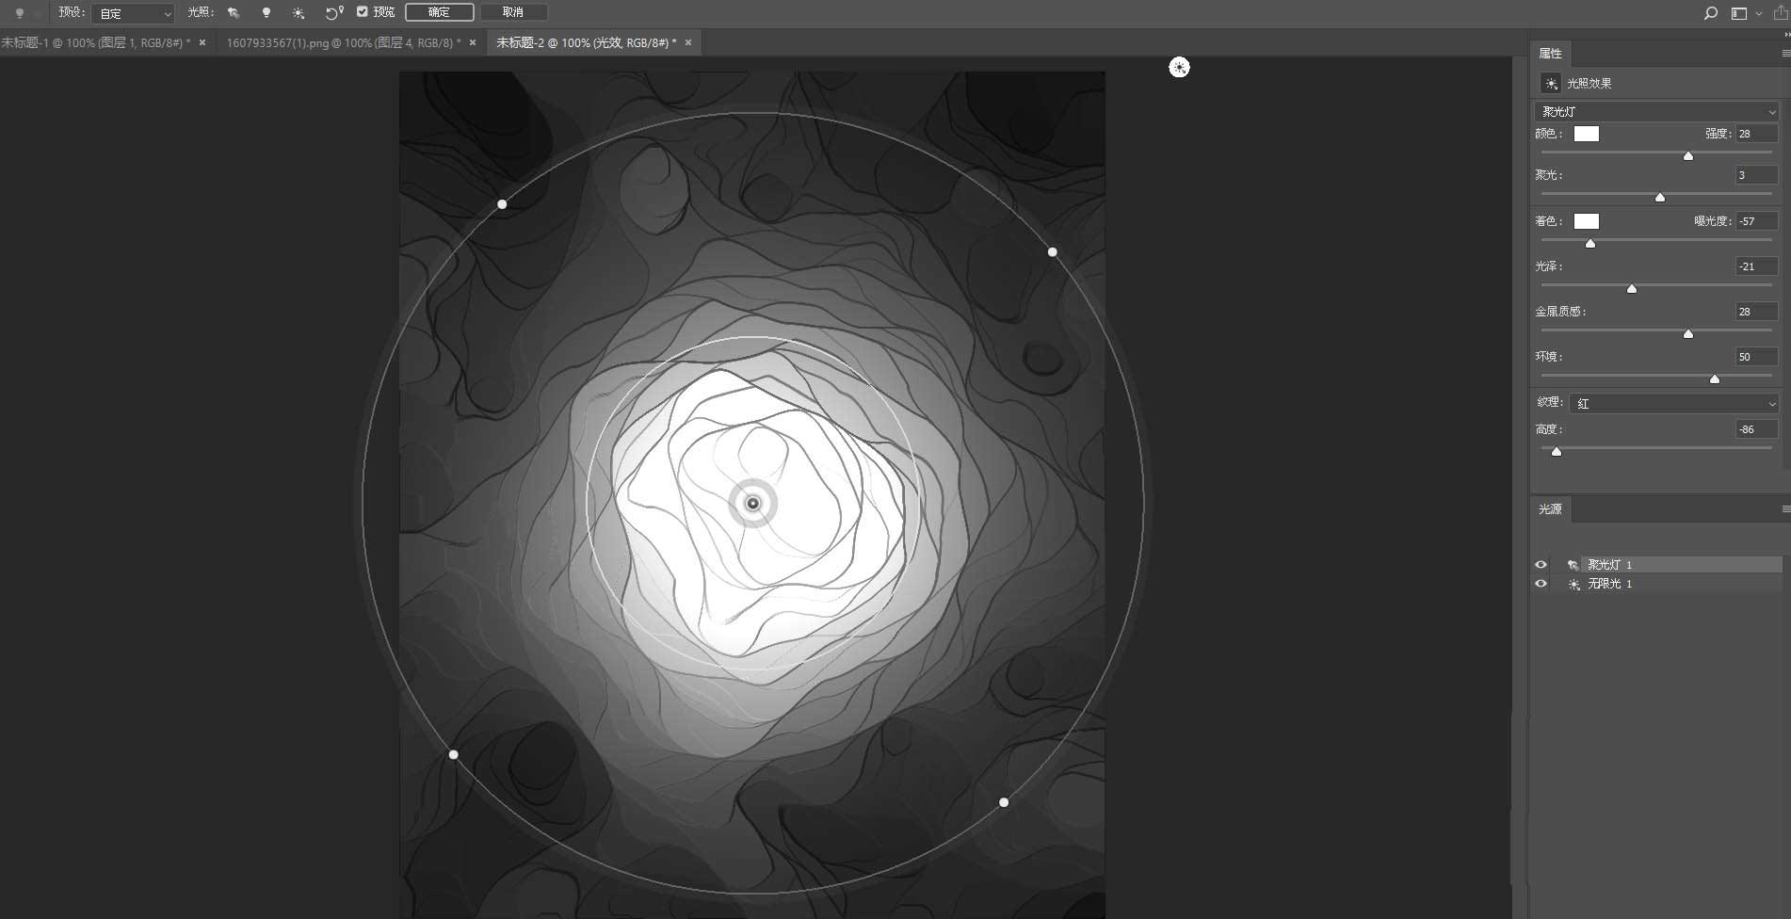
Task: Click the 高度 height slider handle
Action: point(1557,451)
